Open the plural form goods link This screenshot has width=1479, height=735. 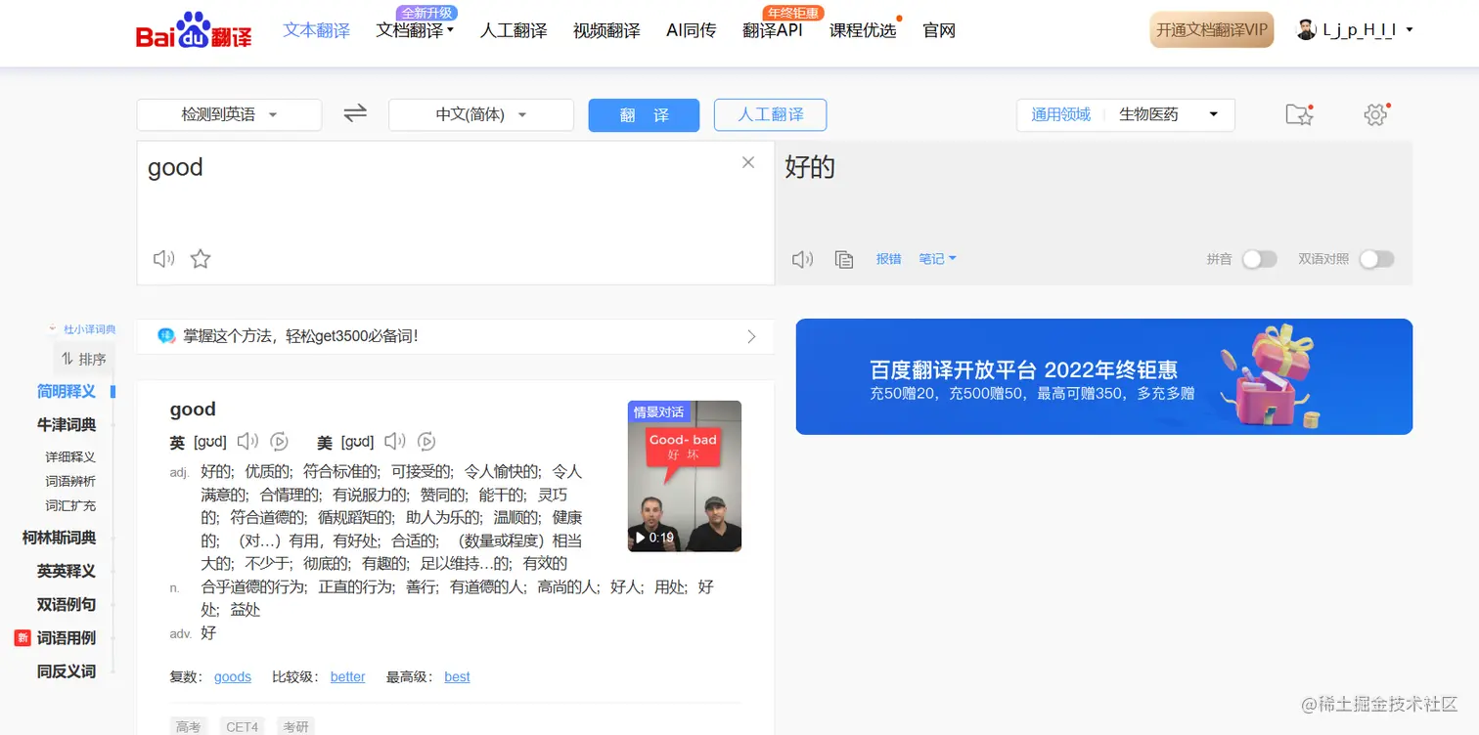[233, 676]
